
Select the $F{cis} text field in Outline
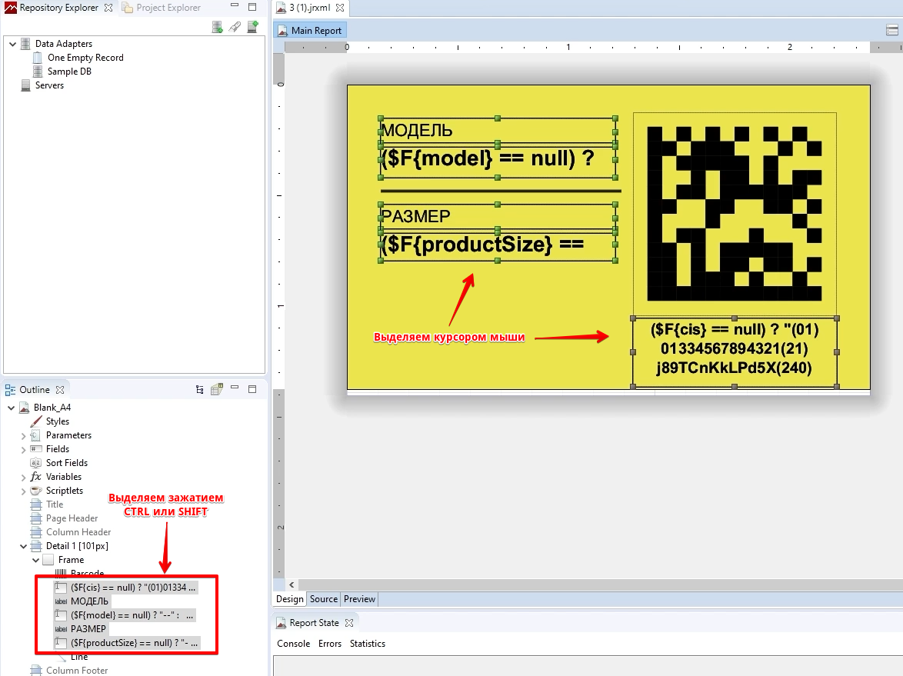point(133,588)
